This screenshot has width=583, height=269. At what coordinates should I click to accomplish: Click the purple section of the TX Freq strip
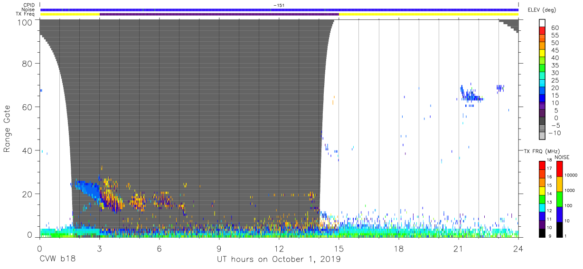point(219,14)
